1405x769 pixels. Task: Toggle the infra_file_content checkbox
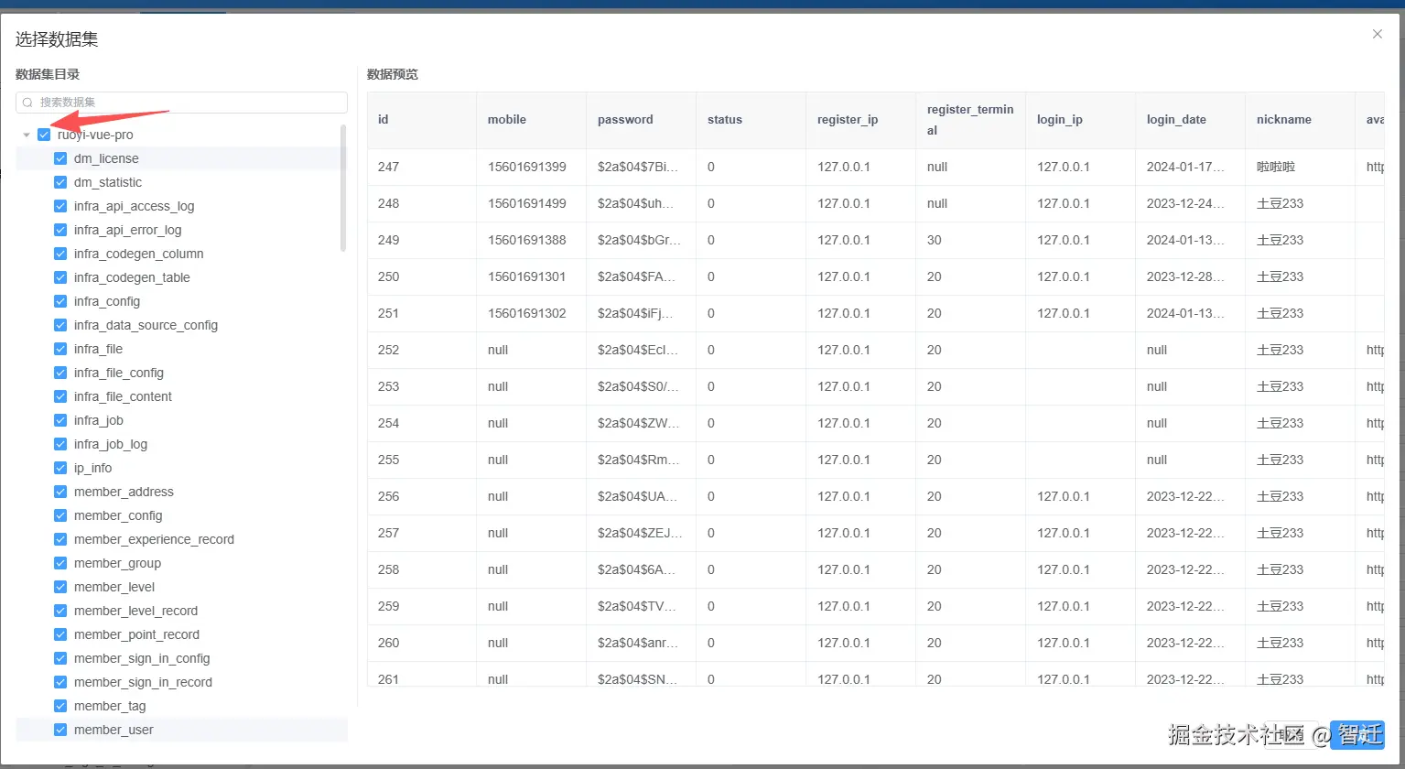click(60, 396)
